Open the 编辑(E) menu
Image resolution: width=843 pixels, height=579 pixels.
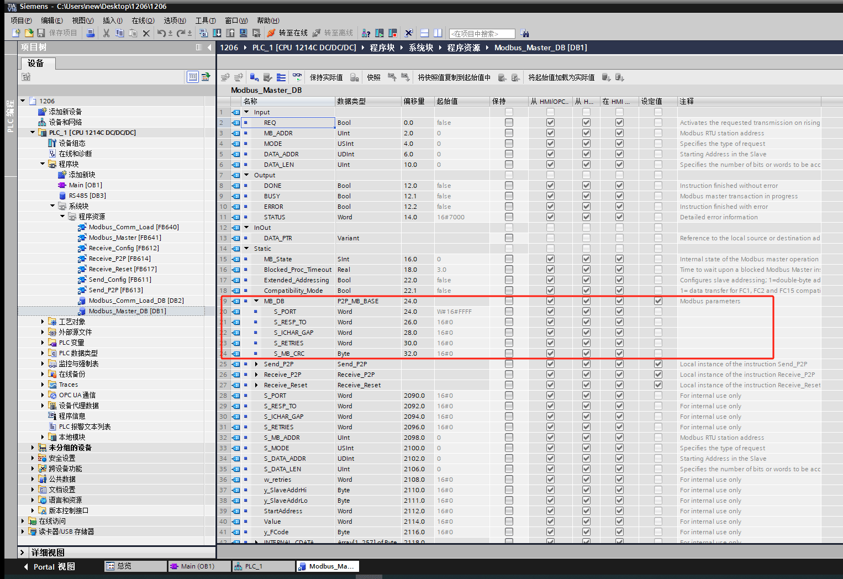pos(52,20)
